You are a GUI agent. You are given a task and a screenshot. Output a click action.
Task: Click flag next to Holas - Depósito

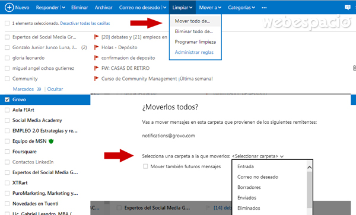click(x=97, y=47)
